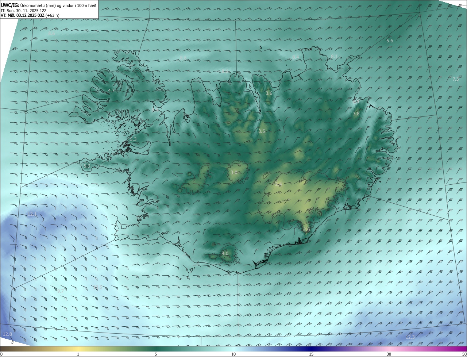Click the 12.1 precipitation value
Image resolution: width=467 pixels, height=357 pixels.
point(32,214)
